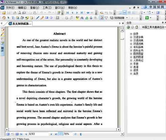Jump to first page in top toolbar

pos(68,13)
